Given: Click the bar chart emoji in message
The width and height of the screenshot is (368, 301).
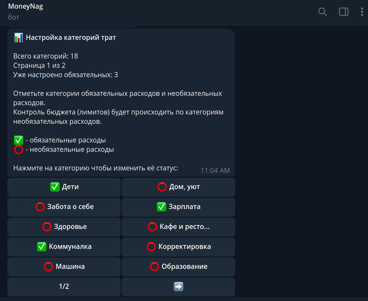Looking at the screenshot, I should [18, 38].
